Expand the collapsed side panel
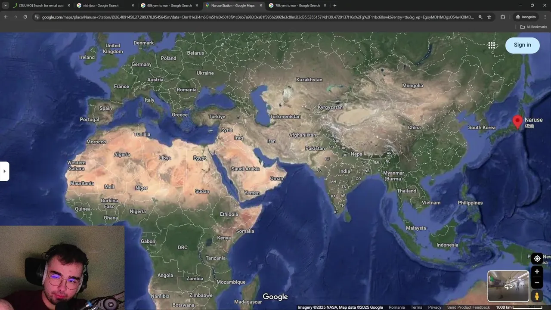The image size is (551, 310). click(4, 171)
